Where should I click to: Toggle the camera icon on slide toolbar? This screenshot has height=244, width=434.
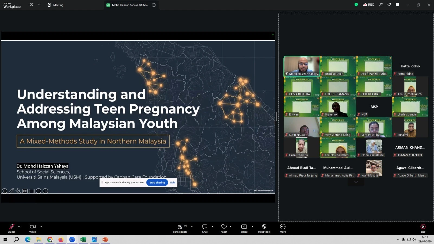32,191
